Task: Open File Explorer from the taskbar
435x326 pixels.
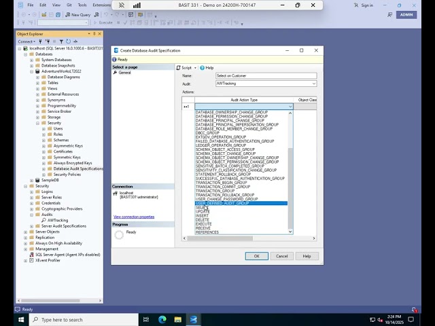Action: click(x=178, y=320)
